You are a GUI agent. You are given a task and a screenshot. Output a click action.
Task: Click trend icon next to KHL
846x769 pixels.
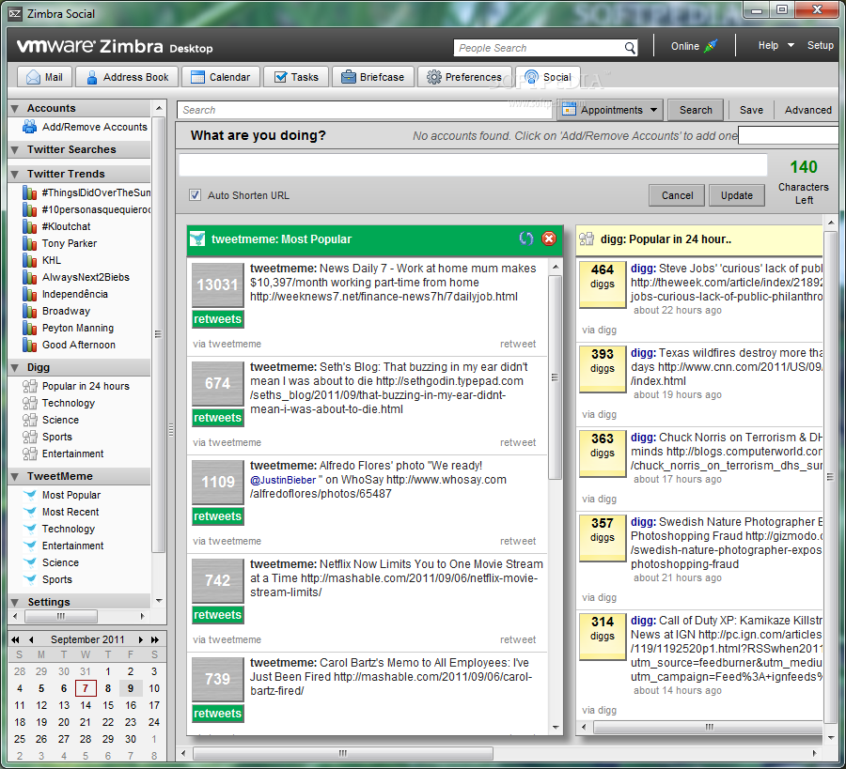29,260
